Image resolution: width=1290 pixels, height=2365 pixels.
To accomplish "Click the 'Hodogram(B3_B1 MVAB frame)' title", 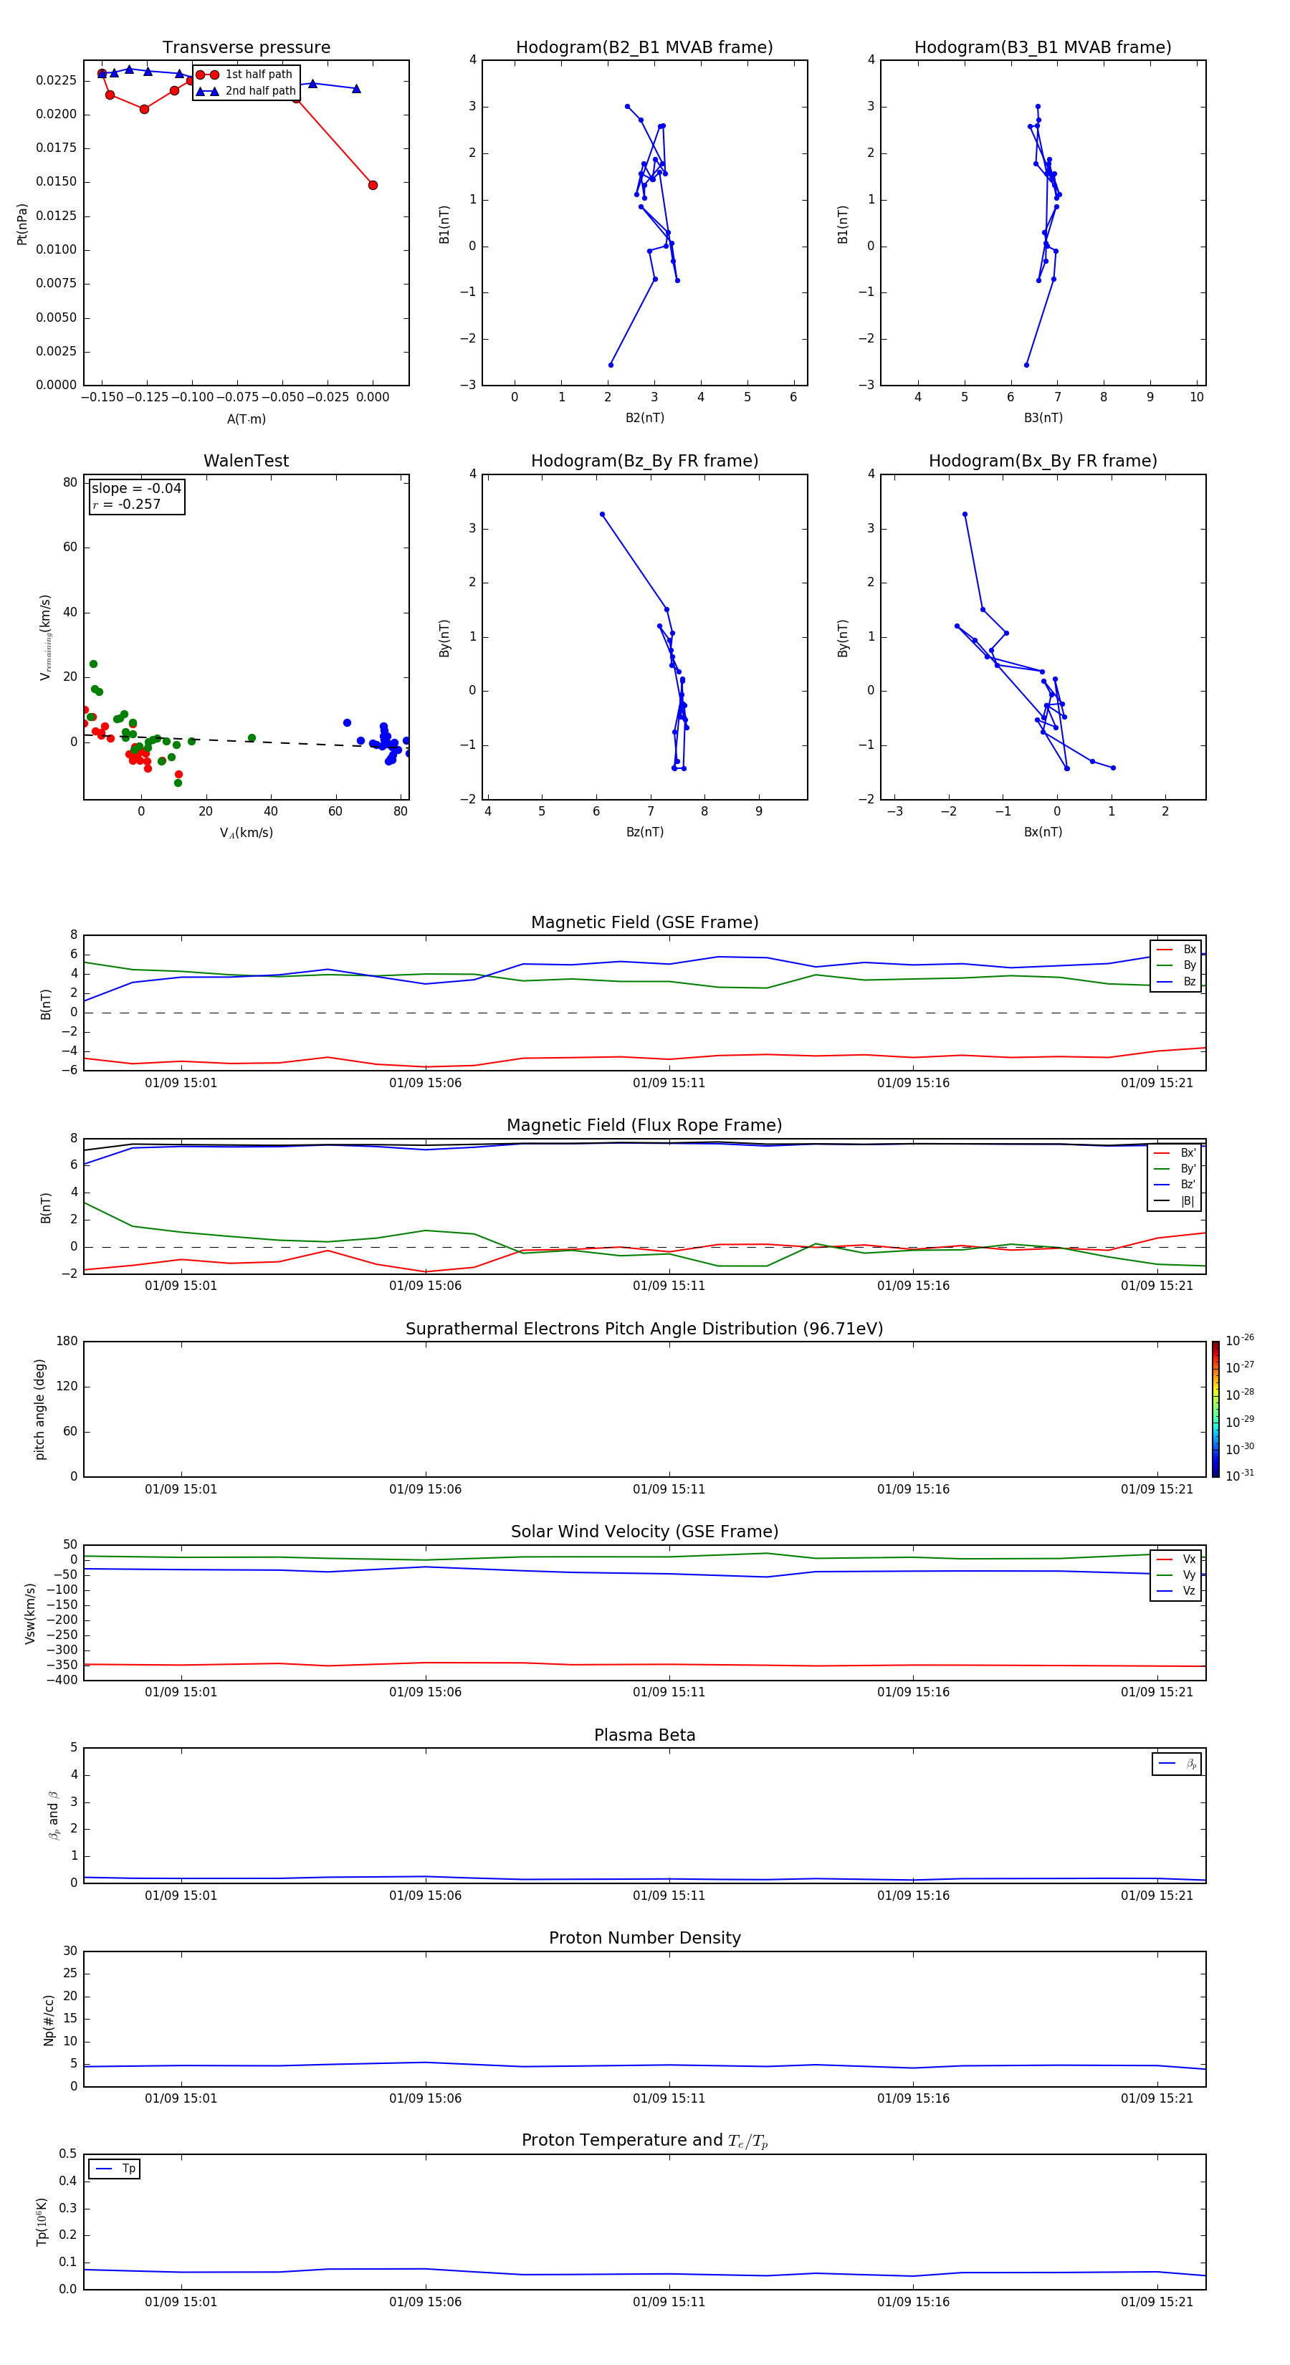I will 1043,48.
